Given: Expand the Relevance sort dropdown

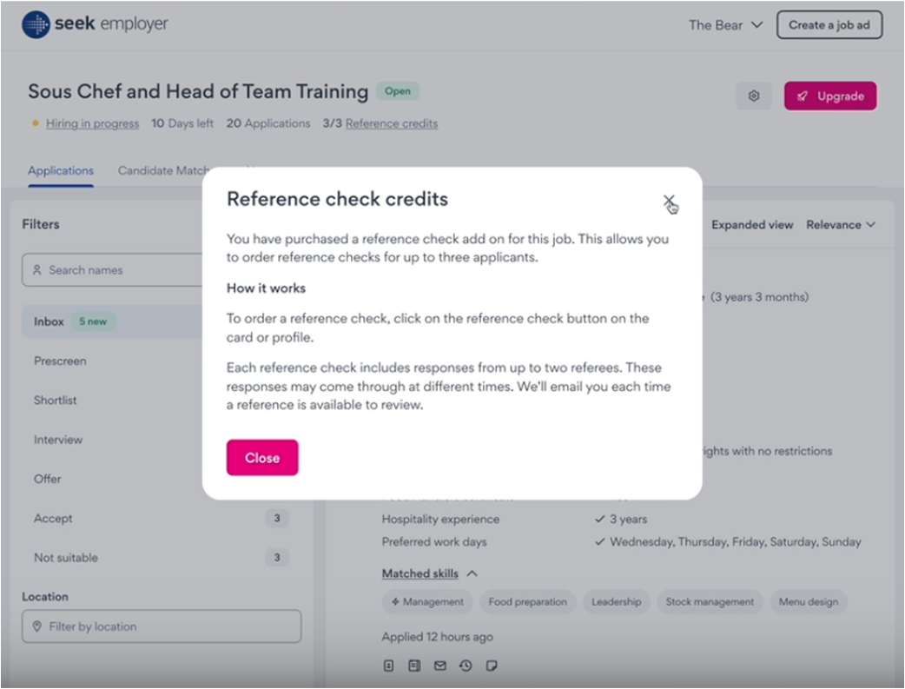Looking at the screenshot, I should tap(840, 225).
